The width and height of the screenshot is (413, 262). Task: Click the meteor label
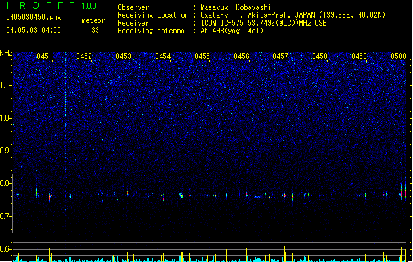tap(93, 20)
